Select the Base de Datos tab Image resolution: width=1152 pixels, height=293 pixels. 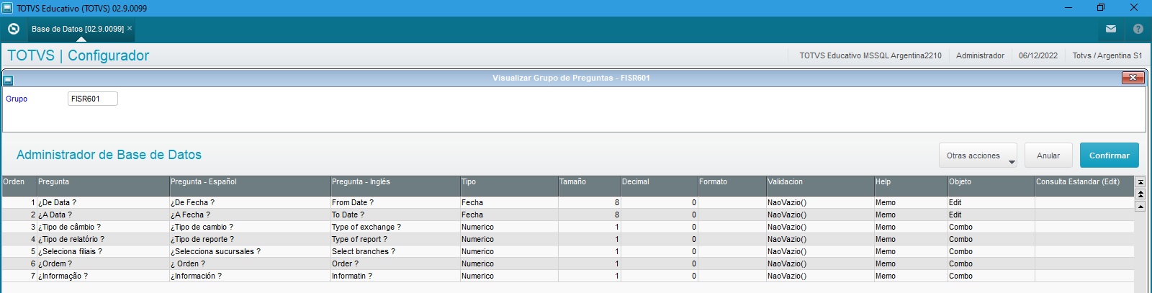(77, 29)
